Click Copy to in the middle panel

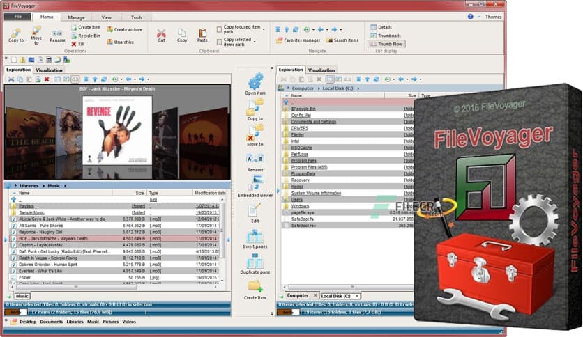(x=255, y=110)
